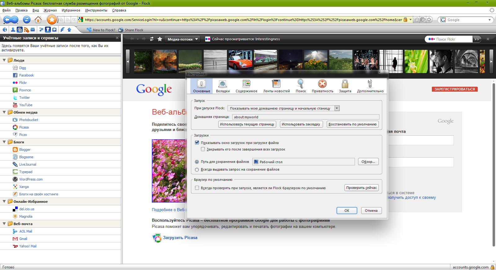Collapse the Блоги section
Image resolution: width=496 pixels, height=270 pixels.
click(x=4, y=142)
